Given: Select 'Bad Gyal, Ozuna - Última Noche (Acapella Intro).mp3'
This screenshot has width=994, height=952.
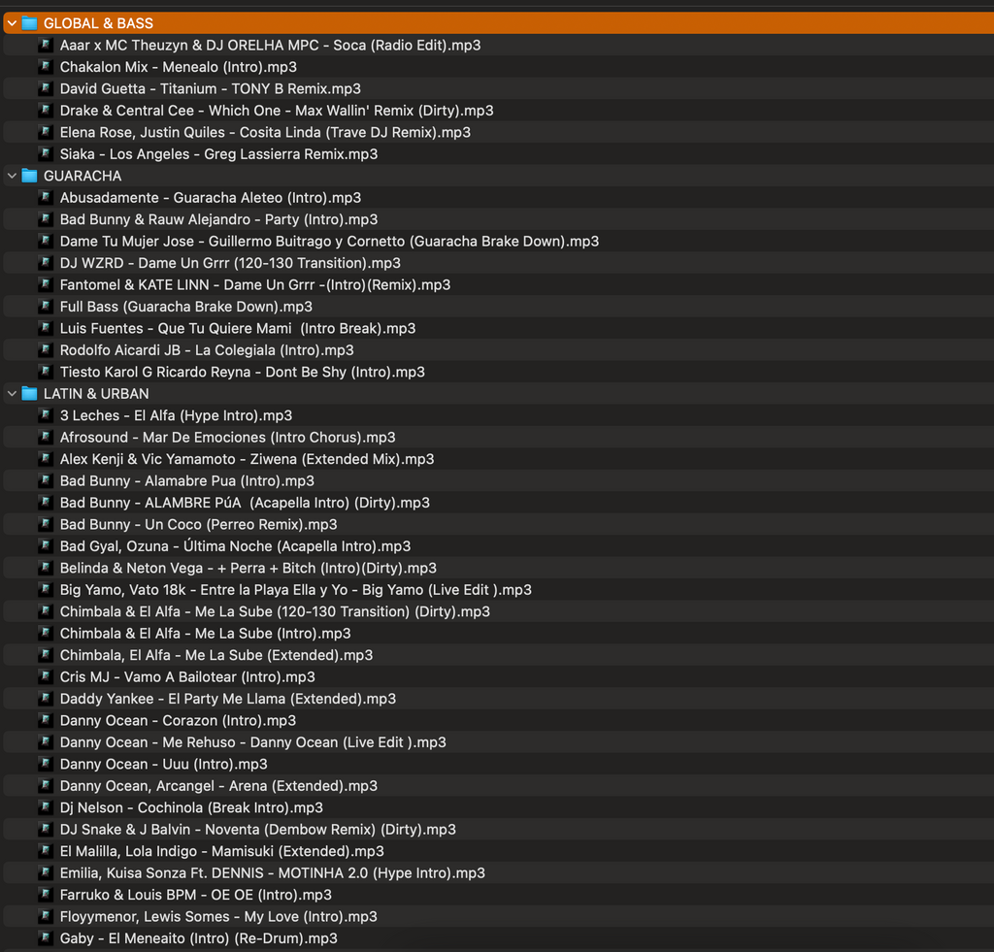Looking at the screenshot, I should click(235, 546).
